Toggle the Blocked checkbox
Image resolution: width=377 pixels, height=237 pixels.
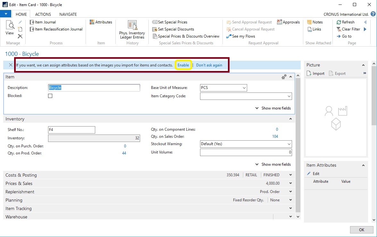[x=50, y=96]
